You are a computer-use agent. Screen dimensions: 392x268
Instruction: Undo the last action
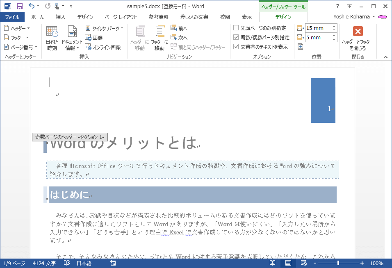tap(31, 6)
